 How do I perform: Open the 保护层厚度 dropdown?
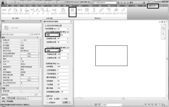pyautogui.click(x=68, y=29)
